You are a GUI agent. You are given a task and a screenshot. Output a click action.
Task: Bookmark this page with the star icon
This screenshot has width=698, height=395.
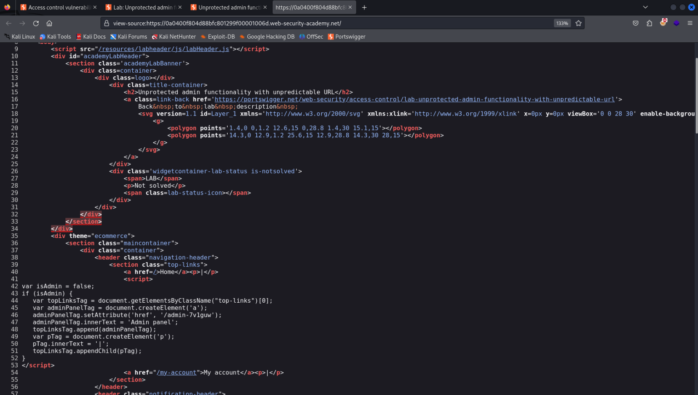click(x=578, y=23)
